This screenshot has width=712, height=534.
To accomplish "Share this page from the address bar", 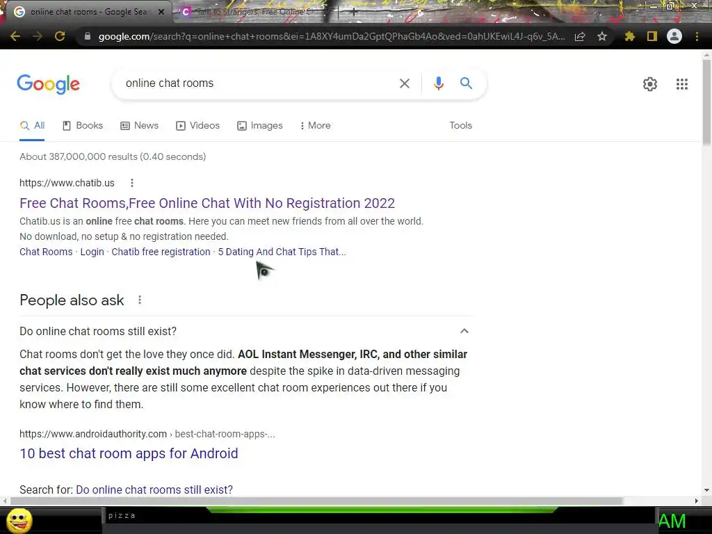I will [x=580, y=36].
